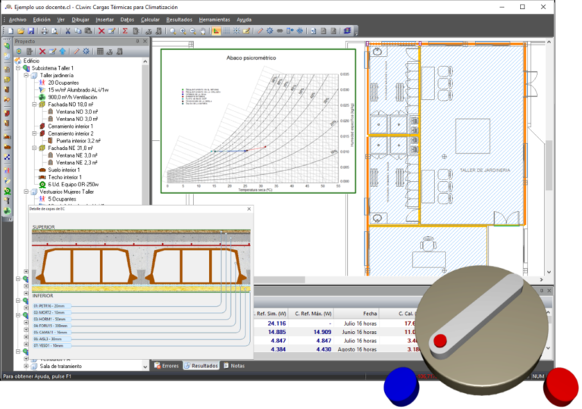This screenshot has height=409, width=582.
Task: Collapse the Fachada NO 18,0 m² node
Action: click(x=34, y=105)
